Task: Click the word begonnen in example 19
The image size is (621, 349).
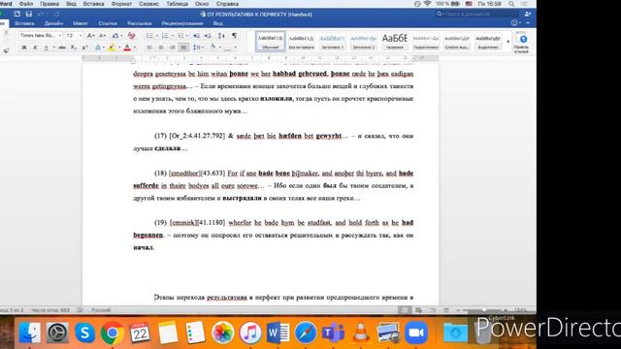Action: 148,235
